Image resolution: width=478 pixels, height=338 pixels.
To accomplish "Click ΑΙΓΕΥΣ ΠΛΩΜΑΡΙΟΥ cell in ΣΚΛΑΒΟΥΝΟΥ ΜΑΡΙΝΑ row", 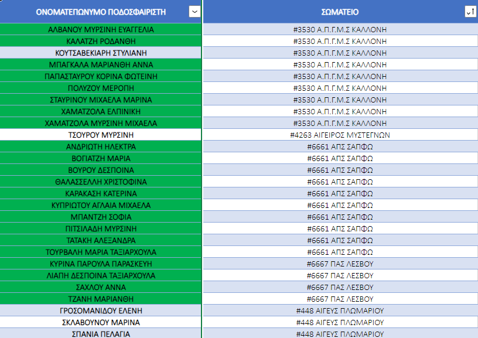I will (x=340, y=322).
